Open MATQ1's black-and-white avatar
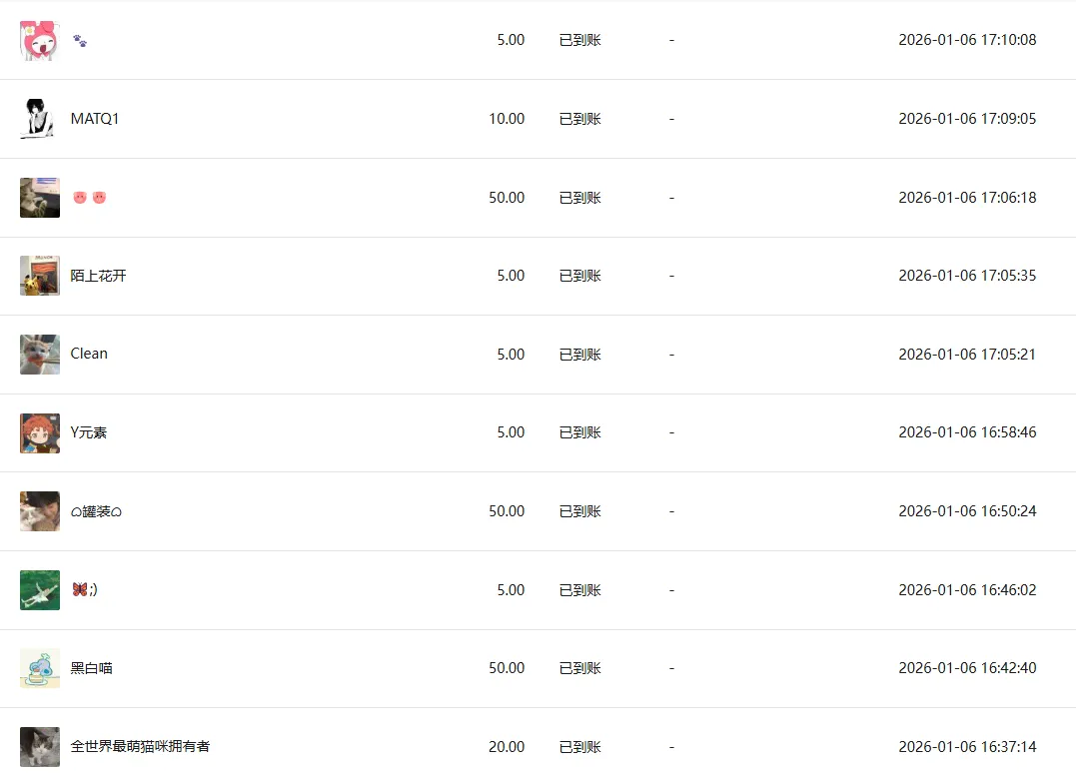This screenshot has height=782, width=1076. (x=40, y=119)
